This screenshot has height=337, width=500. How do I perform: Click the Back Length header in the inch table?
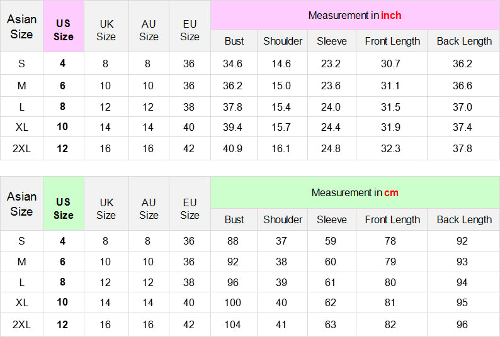pos(463,41)
